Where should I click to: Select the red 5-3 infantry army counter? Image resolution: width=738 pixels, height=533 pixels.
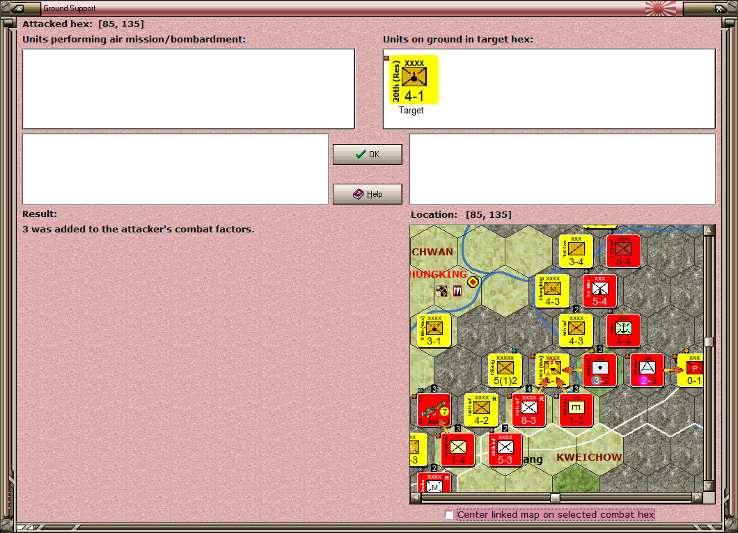click(x=505, y=450)
